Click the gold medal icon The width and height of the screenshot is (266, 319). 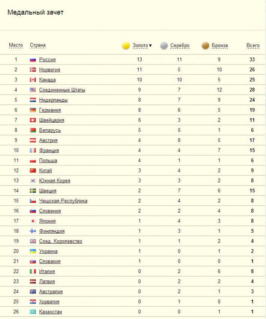(x=126, y=46)
